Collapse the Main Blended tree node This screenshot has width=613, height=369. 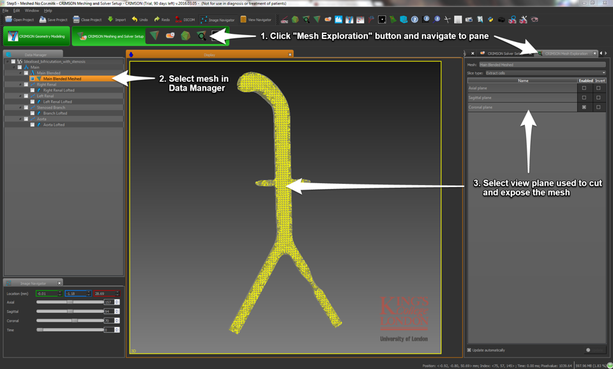20,73
